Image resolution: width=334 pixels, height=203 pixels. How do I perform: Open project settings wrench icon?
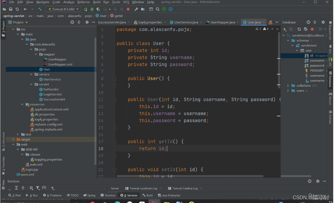coord(136,9)
